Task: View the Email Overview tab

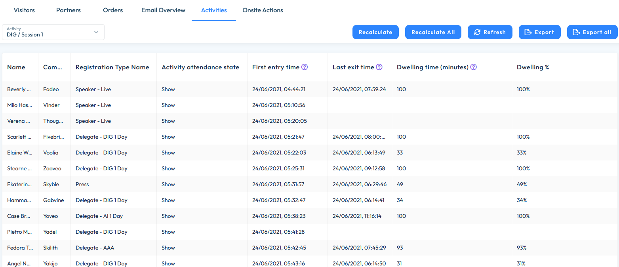Action: 163,10
